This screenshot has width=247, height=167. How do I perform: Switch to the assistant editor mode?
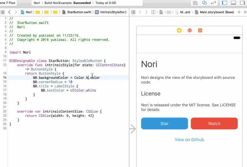[204, 3]
